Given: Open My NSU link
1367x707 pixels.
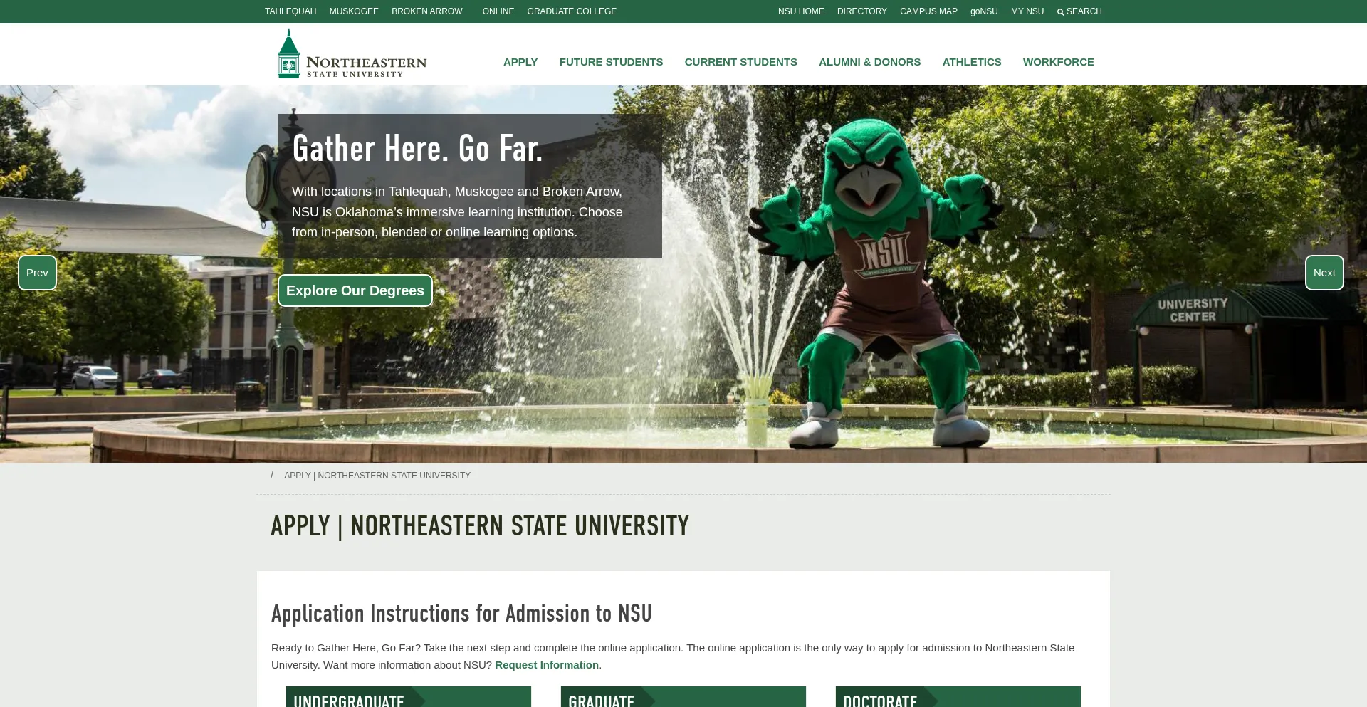Looking at the screenshot, I should pos(1027,11).
